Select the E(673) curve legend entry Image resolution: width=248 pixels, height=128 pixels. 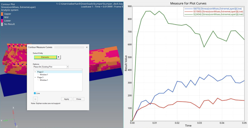click(213, 9)
